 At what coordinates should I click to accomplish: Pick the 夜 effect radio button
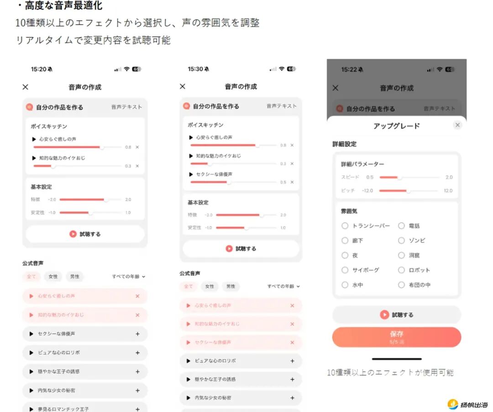point(345,255)
